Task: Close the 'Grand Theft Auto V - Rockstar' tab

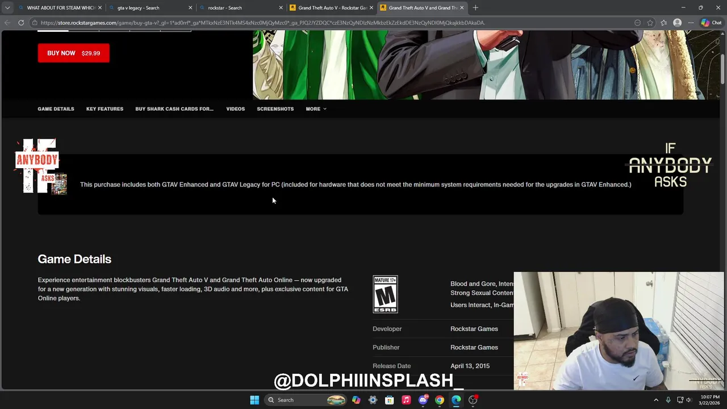Action: tap(371, 8)
